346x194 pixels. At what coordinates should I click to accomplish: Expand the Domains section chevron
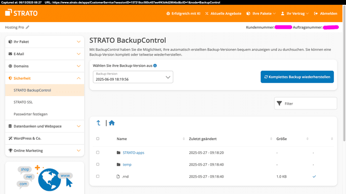[78, 66]
